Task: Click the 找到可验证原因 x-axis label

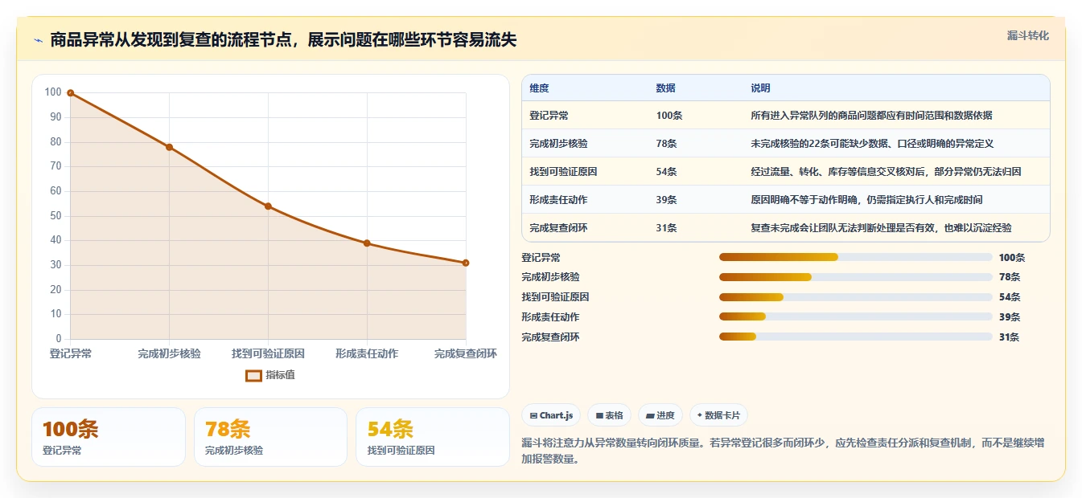Action: pos(268,353)
